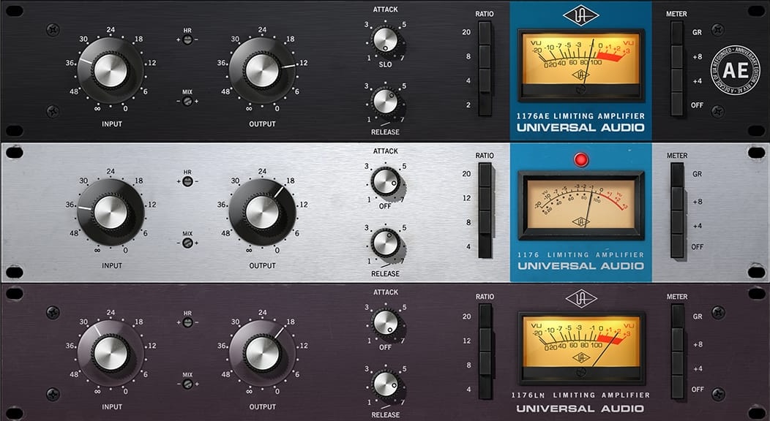
Task: Click the UA logo above the 1176LN meter
Action: coord(580,299)
